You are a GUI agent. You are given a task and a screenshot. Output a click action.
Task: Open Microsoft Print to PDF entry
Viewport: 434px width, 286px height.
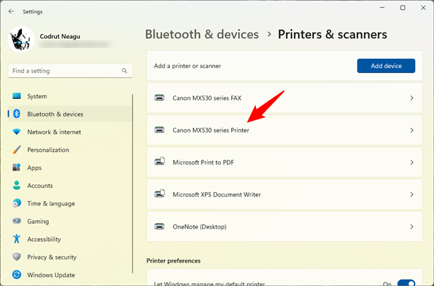pos(284,162)
